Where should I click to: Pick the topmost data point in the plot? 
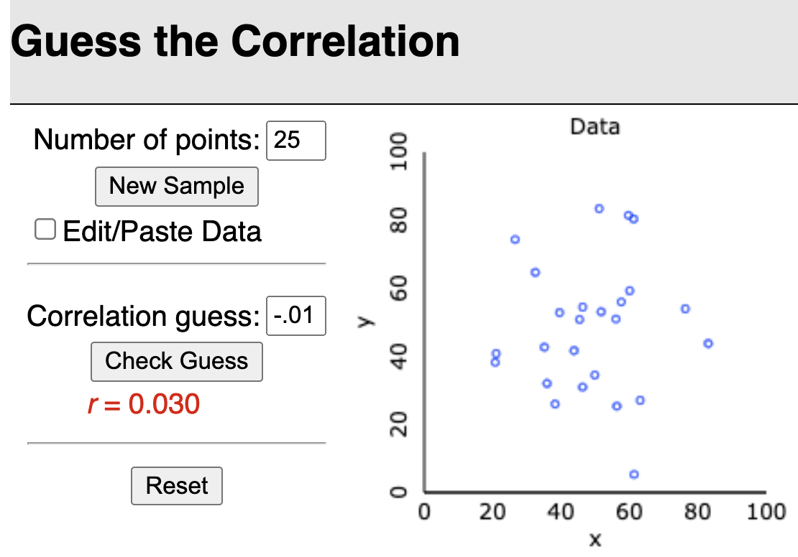[600, 208]
